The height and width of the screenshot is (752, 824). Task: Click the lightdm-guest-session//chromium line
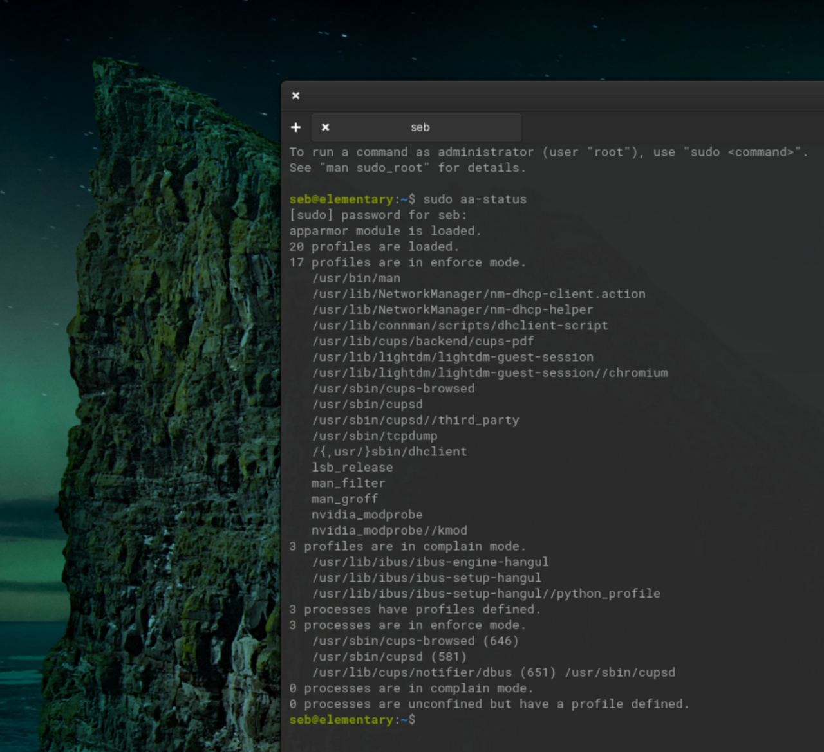pos(490,373)
